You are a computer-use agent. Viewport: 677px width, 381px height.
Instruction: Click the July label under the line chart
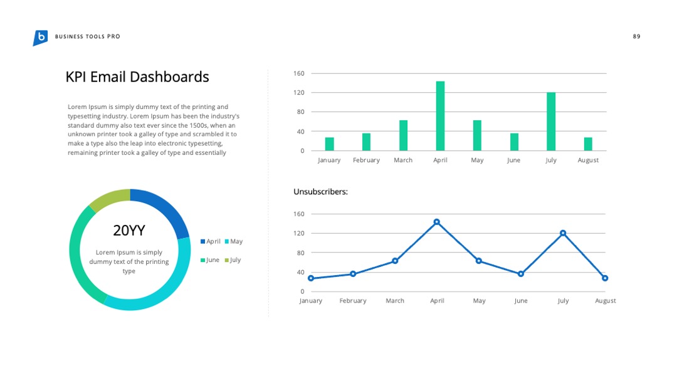[x=563, y=301]
